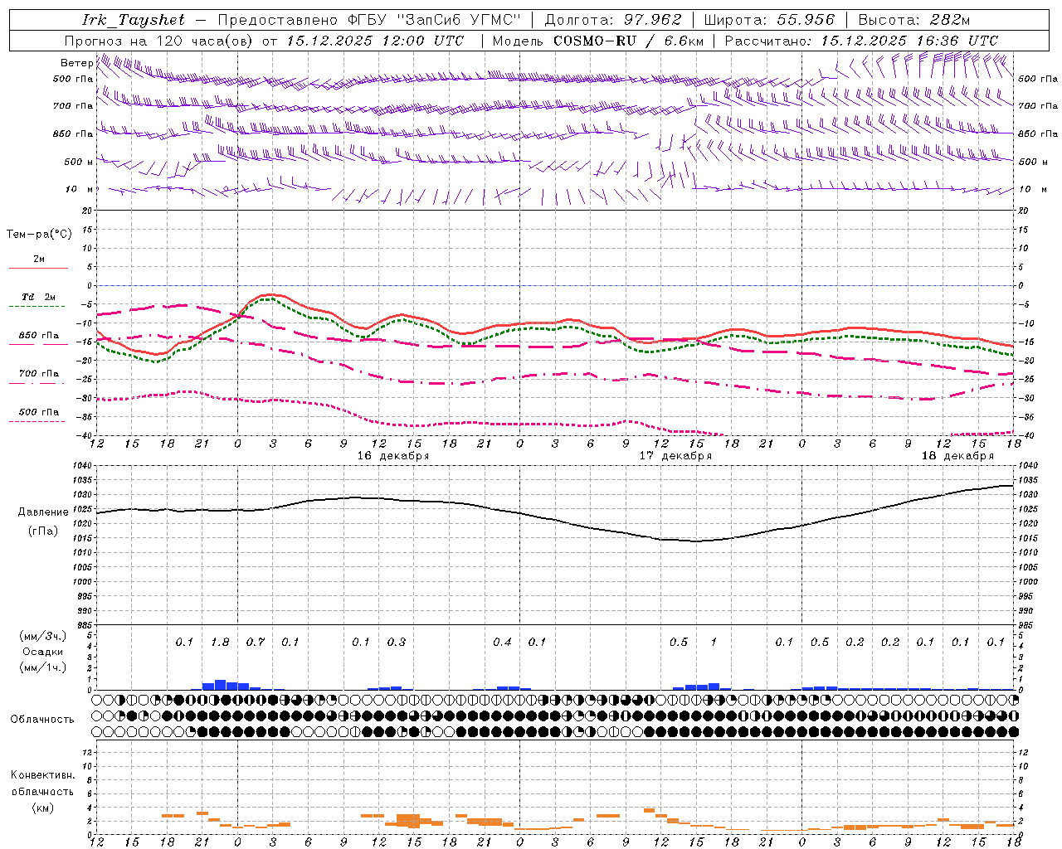Click the Модель COSMO-RU / 6.6км label

coord(598,41)
